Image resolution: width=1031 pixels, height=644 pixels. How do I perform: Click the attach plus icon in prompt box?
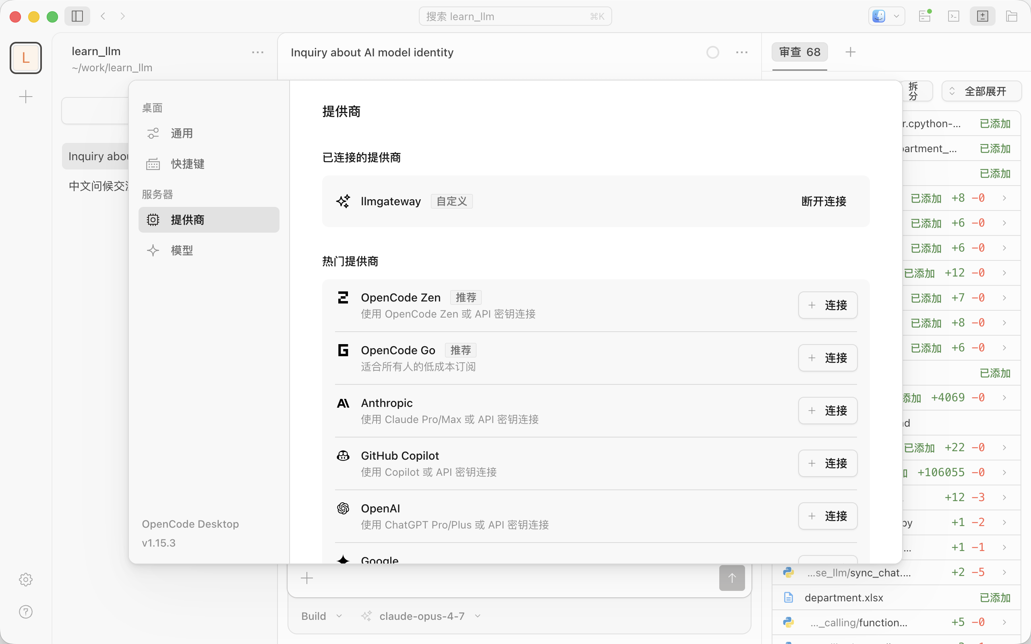(x=307, y=578)
